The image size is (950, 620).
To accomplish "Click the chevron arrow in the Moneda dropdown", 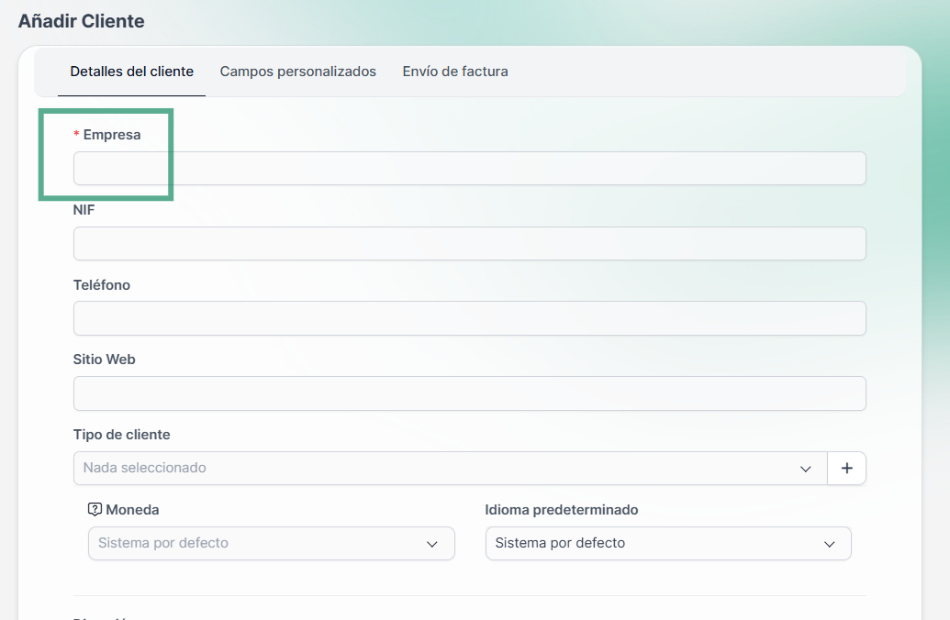I will coord(432,544).
